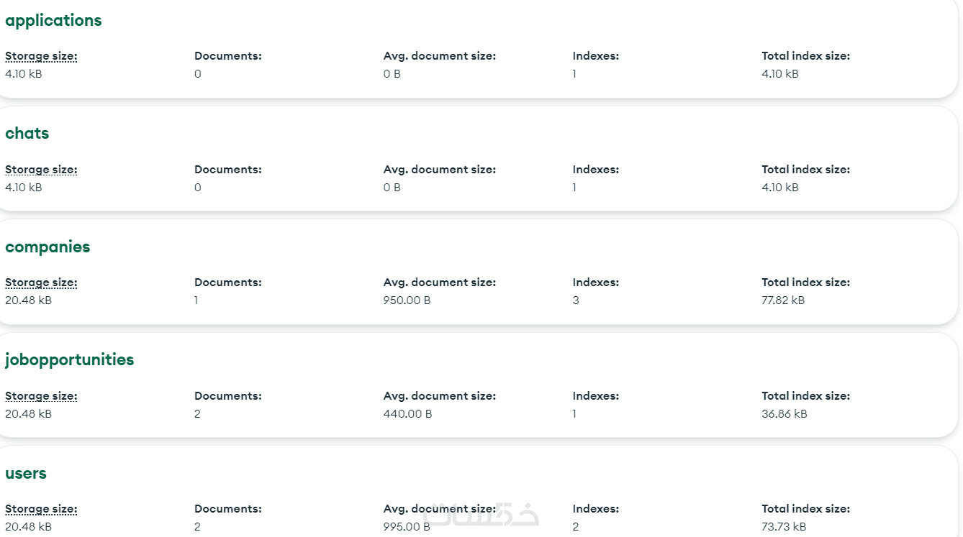Open the companies collection
This screenshot has width=963, height=537.
point(48,247)
